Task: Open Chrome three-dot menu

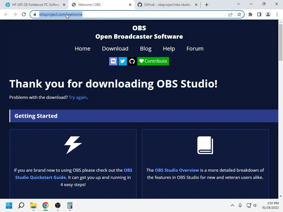Action: click(x=277, y=14)
